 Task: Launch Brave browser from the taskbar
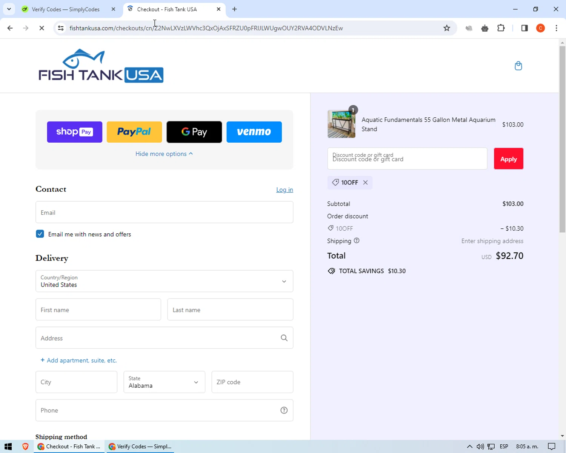25,447
